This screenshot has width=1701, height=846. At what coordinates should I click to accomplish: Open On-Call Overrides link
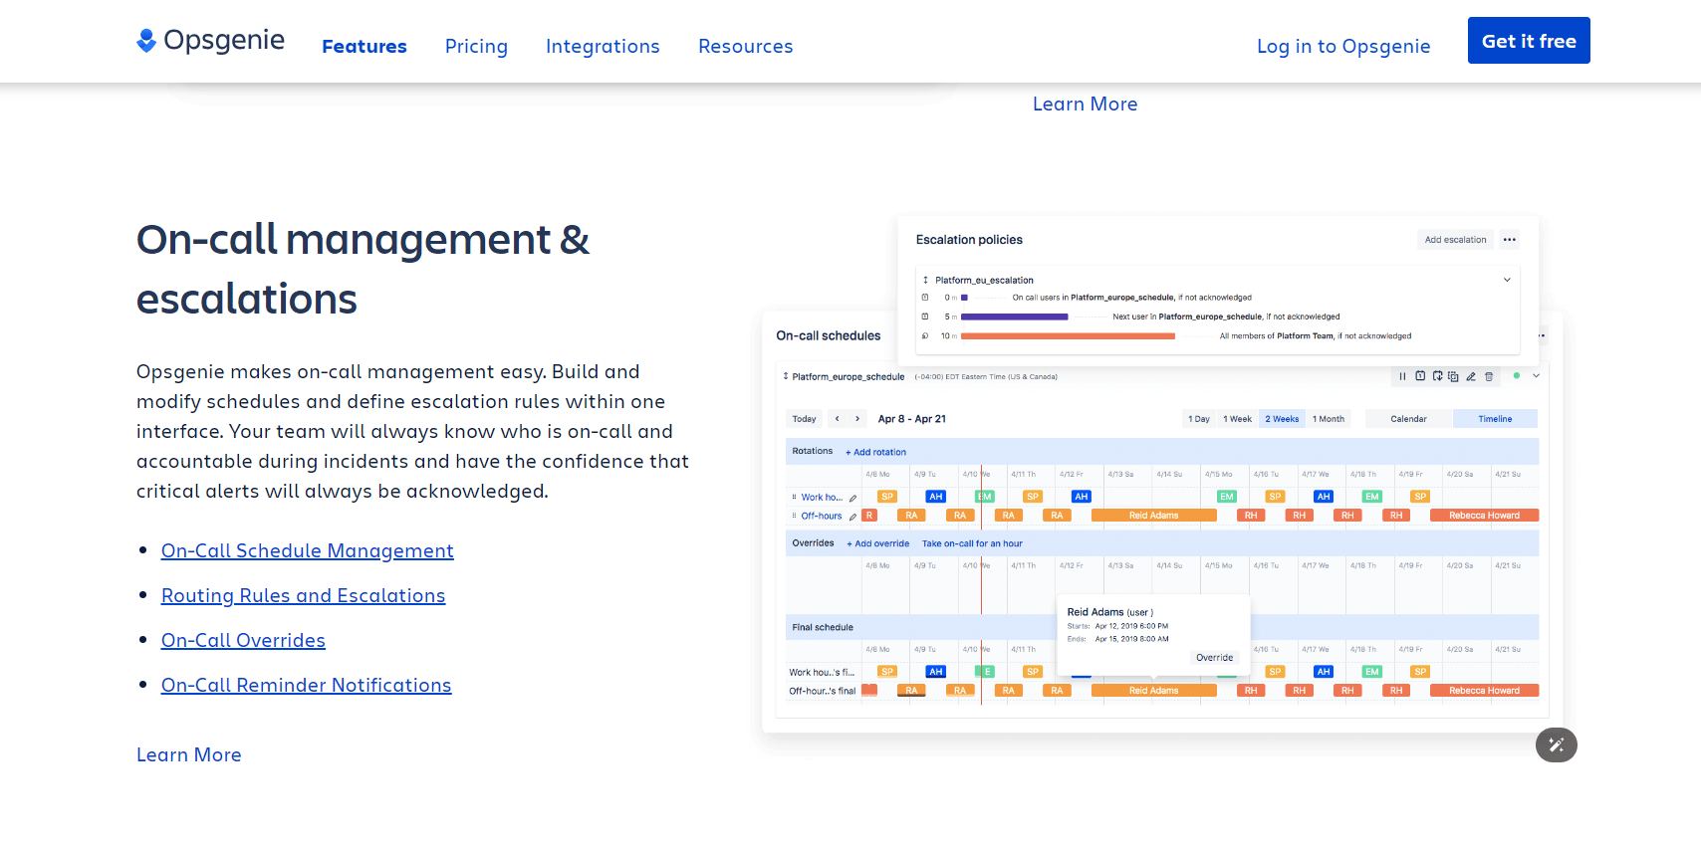[243, 640]
